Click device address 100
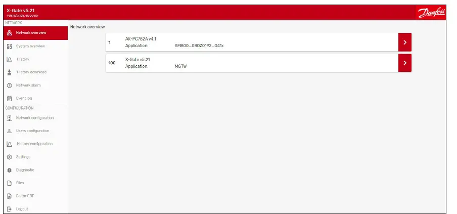Screen dimensions: 457x214 click(x=112, y=63)
